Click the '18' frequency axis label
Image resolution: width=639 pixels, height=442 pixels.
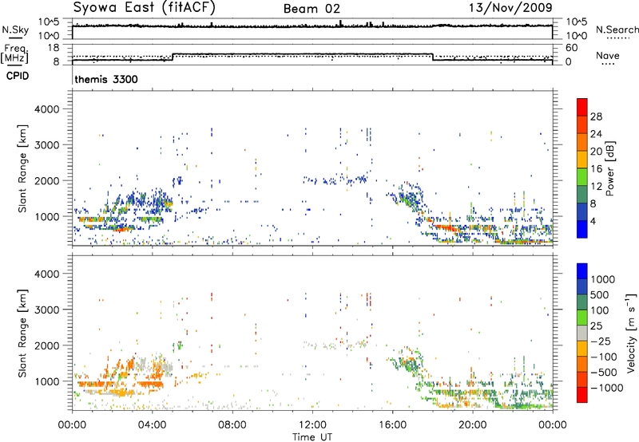[53, 48]
